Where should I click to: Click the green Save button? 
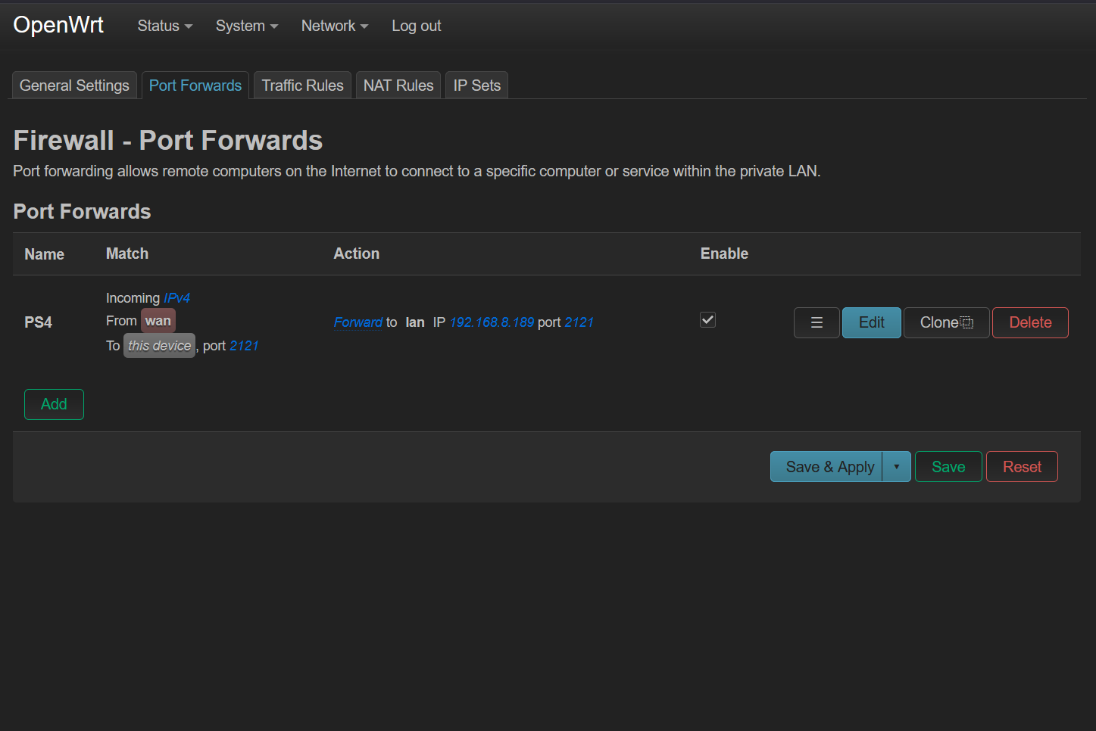pos(948,467)
